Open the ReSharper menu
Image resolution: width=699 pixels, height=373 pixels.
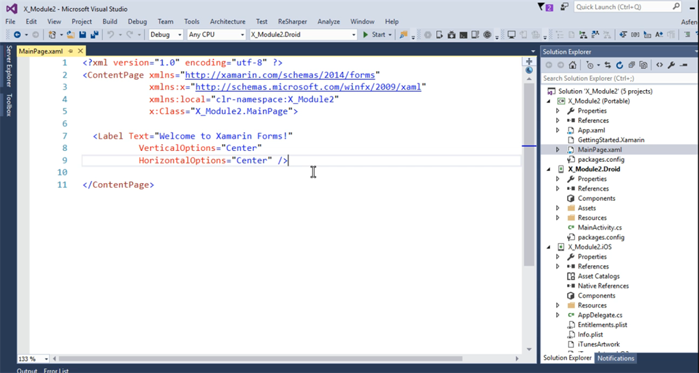[x=292, y=22]
